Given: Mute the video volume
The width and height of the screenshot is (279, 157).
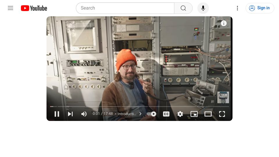Looking at the screenshot, I should (84, 114).
